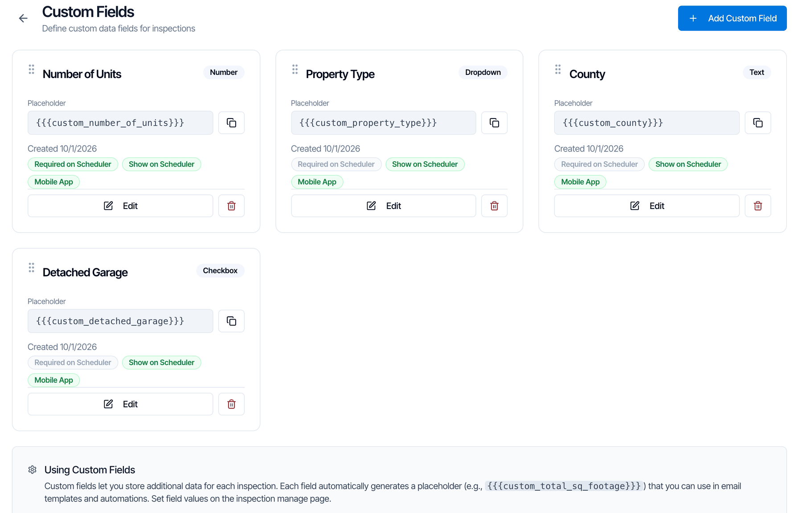The width and height of the screenshot is (802, 513).
Task: Click the Add Custom Field button
Action: (x=732, y=18)
